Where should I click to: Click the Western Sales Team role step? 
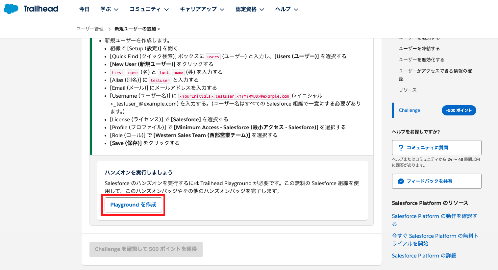tap(194, 135)
